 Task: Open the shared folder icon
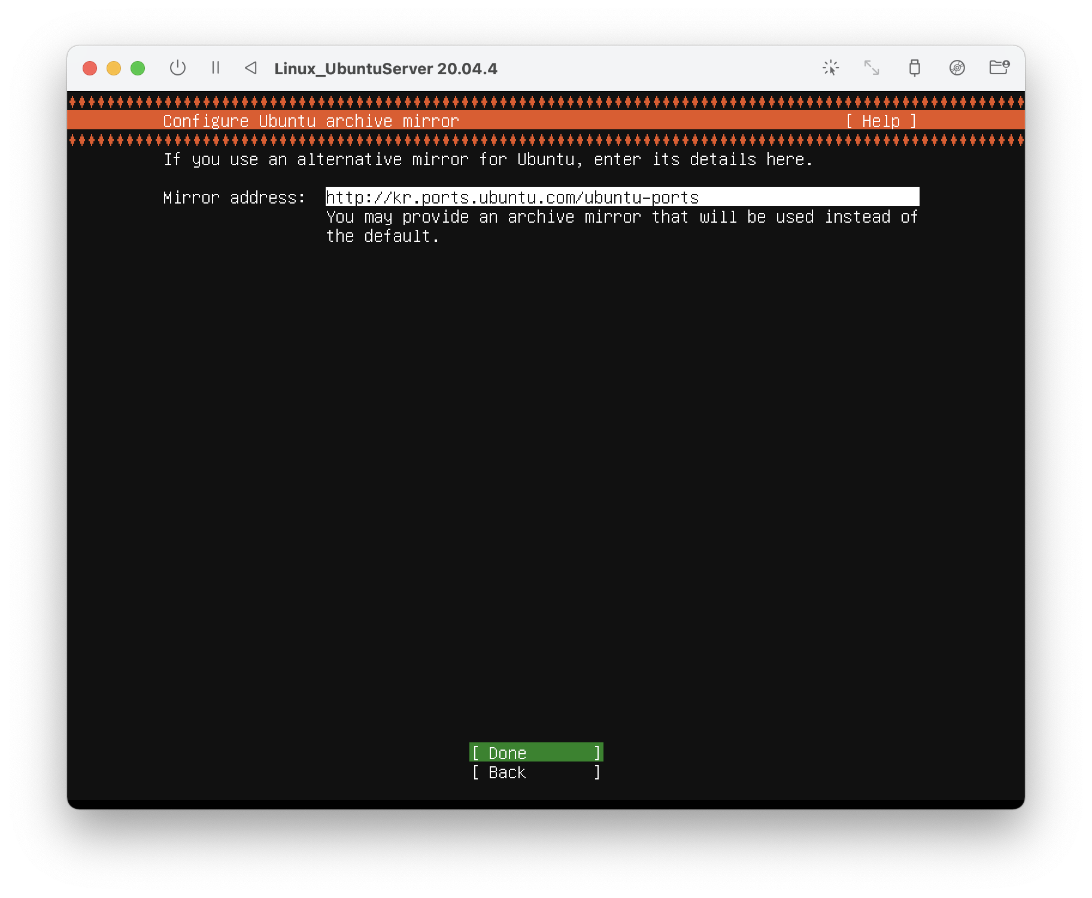coord(999,67)
